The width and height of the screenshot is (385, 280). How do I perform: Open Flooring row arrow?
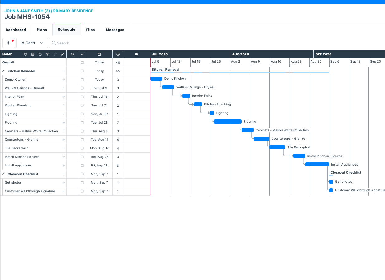(x=64, y=123)
